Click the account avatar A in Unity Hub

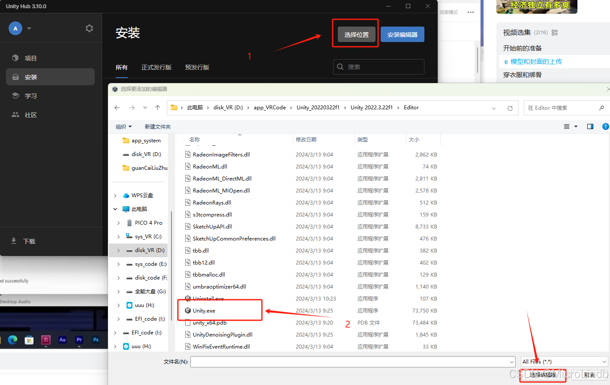pyautogui.click(x=15, y=28)
